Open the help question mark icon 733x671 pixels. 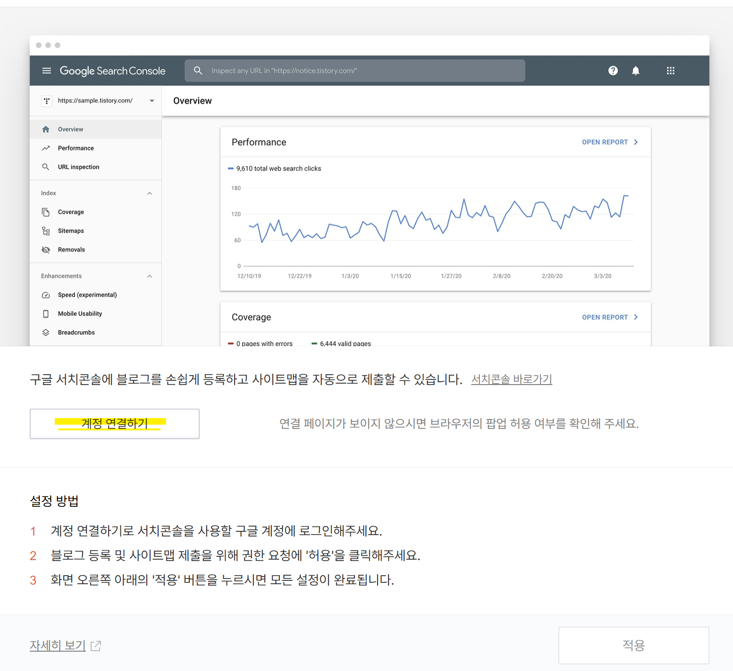[x=613, y=71]
